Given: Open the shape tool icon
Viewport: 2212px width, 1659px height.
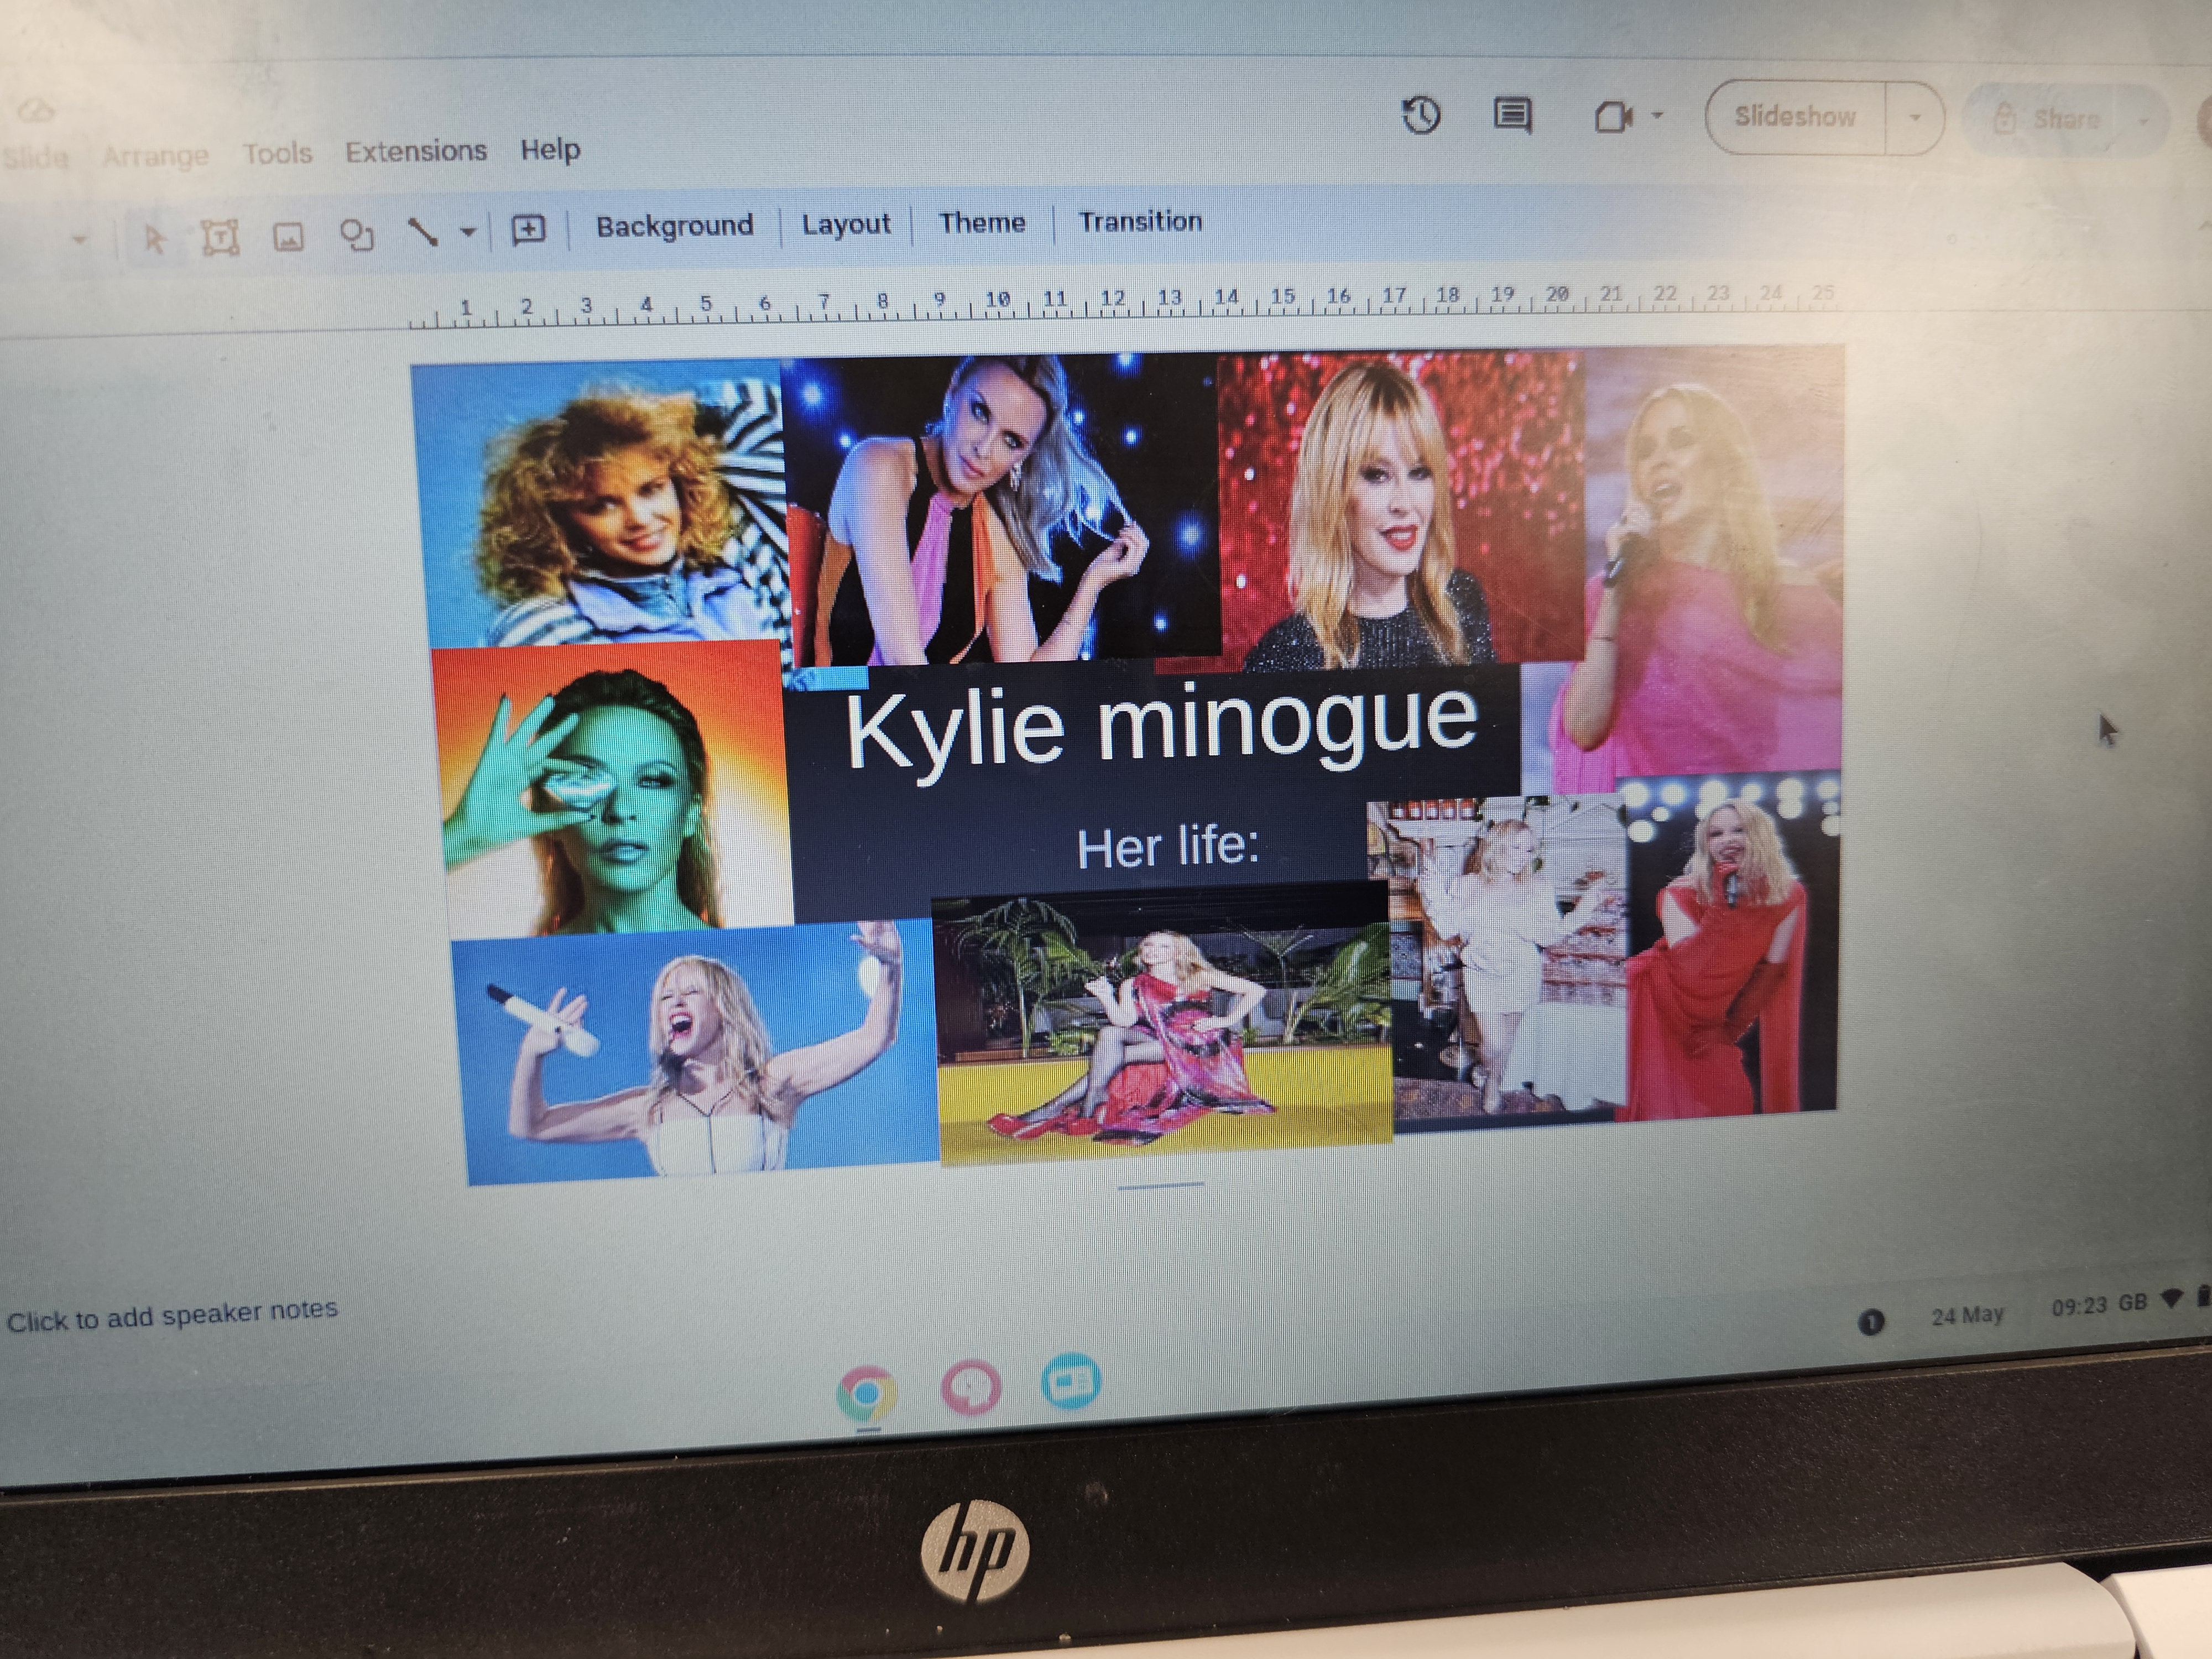Looking at the screenshot, I should click(357, 235).
